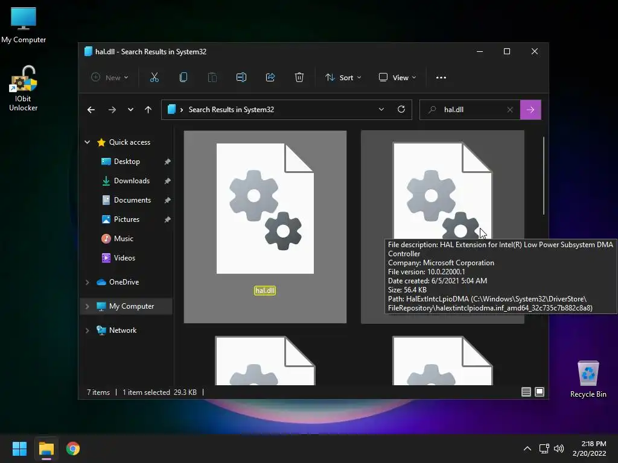Select Pictures in Quick access
This screenshot has height=463, width=618.
[127, 219]
